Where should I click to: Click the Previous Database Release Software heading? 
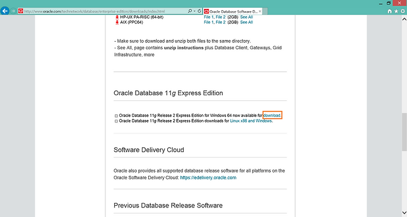168,206
